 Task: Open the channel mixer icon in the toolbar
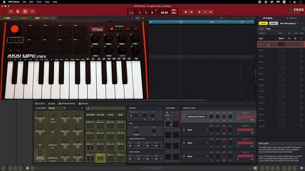point(32,11)
